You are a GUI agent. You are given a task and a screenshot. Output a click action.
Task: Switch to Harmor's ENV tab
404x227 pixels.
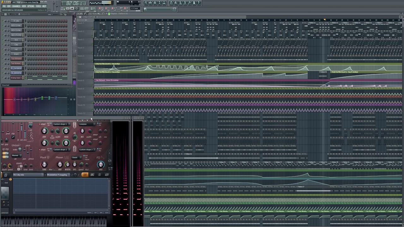[85, 175]
